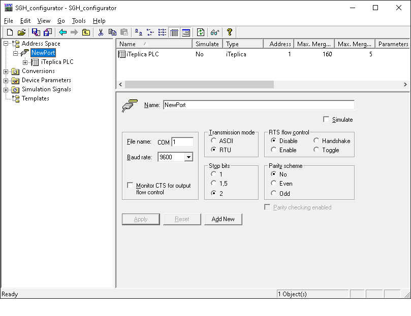The height and width of the screenshot is (316, 411).
Task: Click the Device Parameters folder icon
Action: 15,80
